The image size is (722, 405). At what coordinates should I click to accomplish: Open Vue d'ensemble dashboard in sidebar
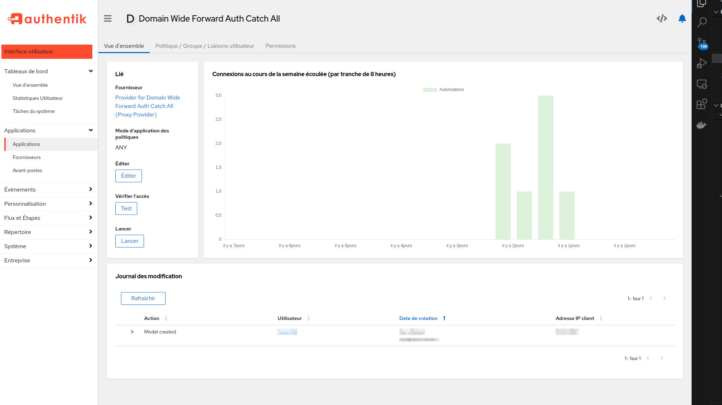tap(30, 85)
